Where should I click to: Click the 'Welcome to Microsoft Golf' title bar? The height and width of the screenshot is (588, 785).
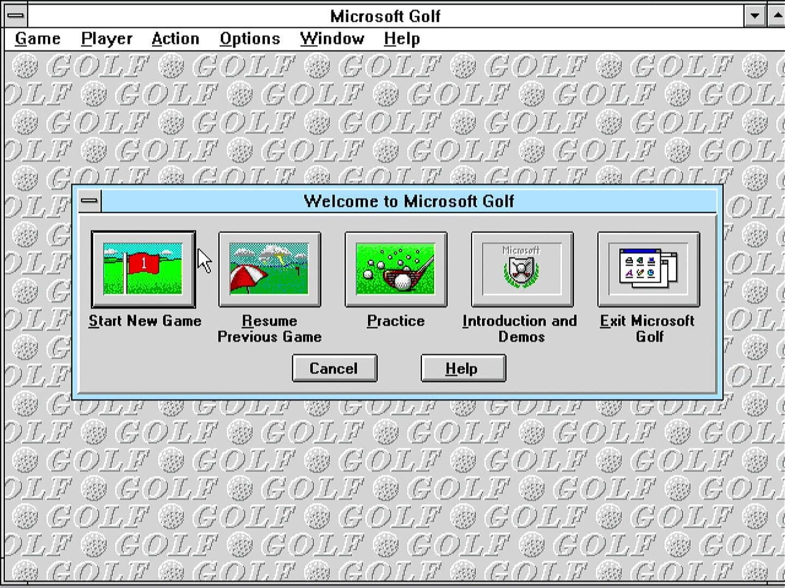[408, 201]
